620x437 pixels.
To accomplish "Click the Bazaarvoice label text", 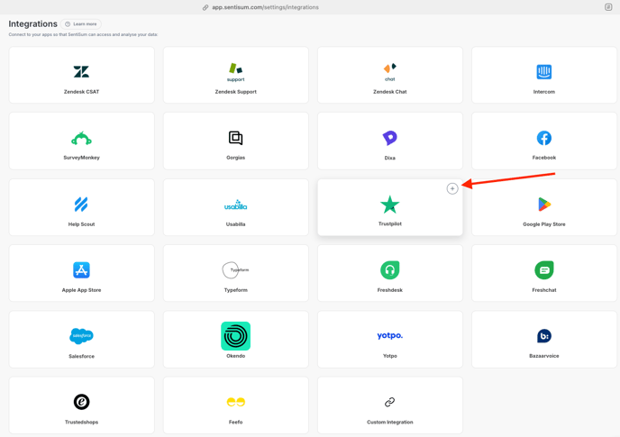I will coord(544,356).
